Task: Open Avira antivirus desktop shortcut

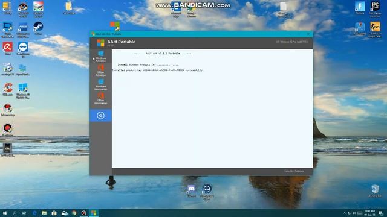Action: 8,48
